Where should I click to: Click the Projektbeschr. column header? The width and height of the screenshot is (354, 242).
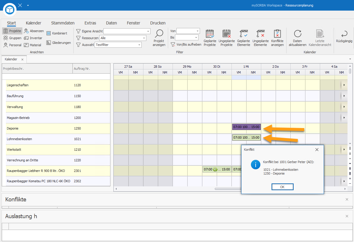click(37, 69)
